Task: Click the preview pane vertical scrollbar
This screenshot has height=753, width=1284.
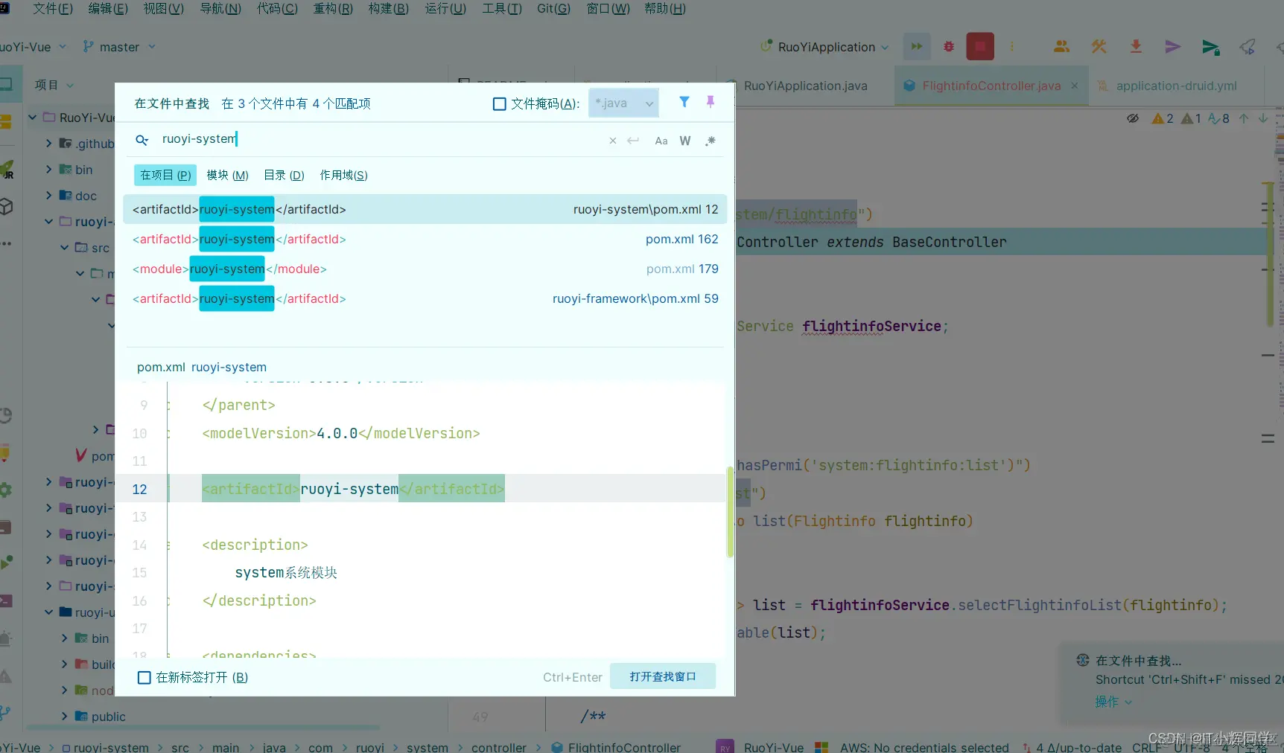Action: tap(730, 513)
